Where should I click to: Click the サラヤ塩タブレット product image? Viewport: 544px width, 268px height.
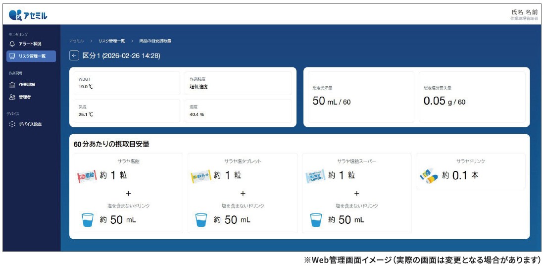point(200,176)
